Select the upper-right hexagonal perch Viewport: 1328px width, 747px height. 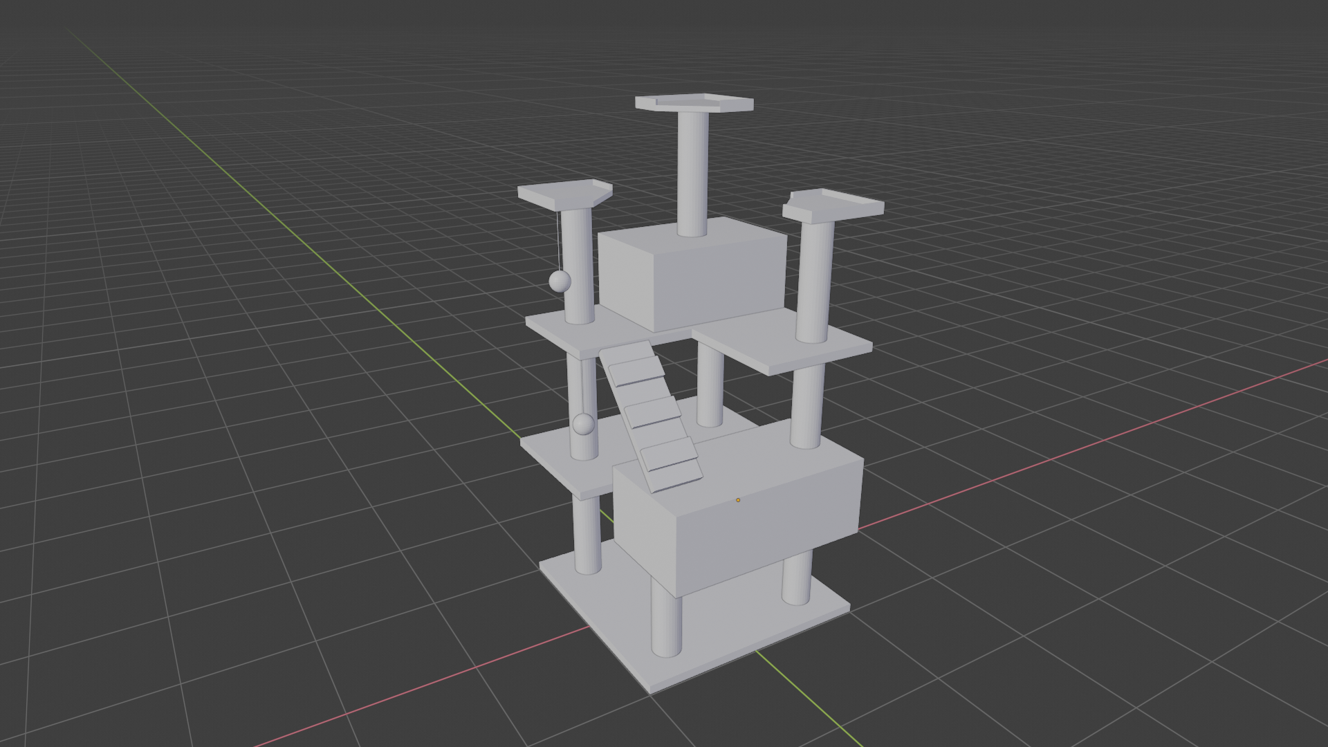coord(833,206)
